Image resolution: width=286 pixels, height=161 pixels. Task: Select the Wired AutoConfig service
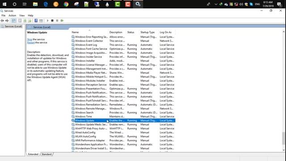click(123, 132)
